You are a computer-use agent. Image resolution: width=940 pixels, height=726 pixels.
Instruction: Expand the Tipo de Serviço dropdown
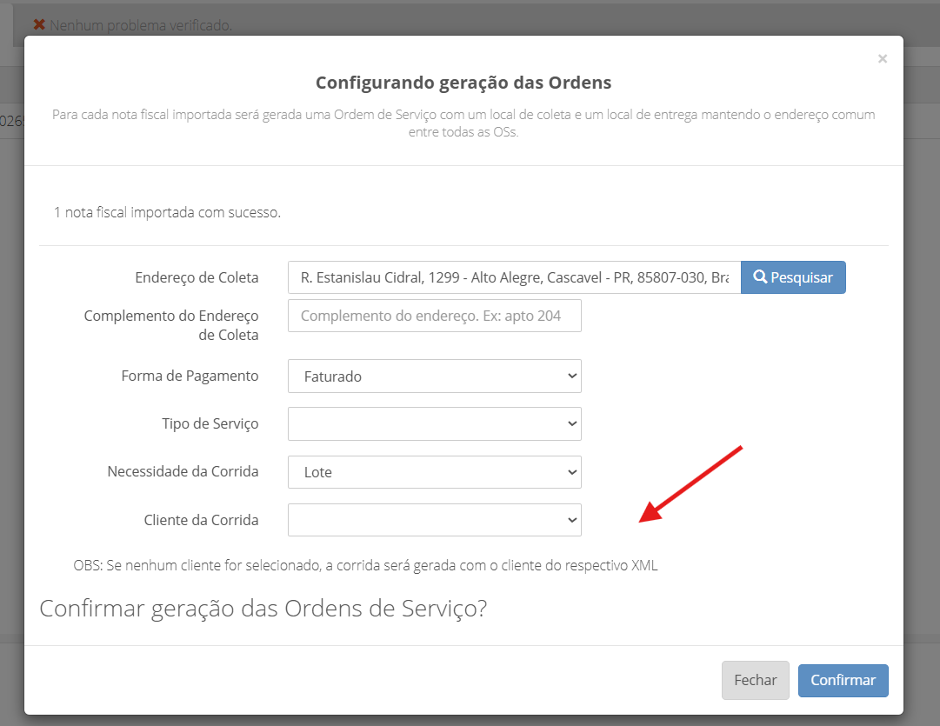435,423
